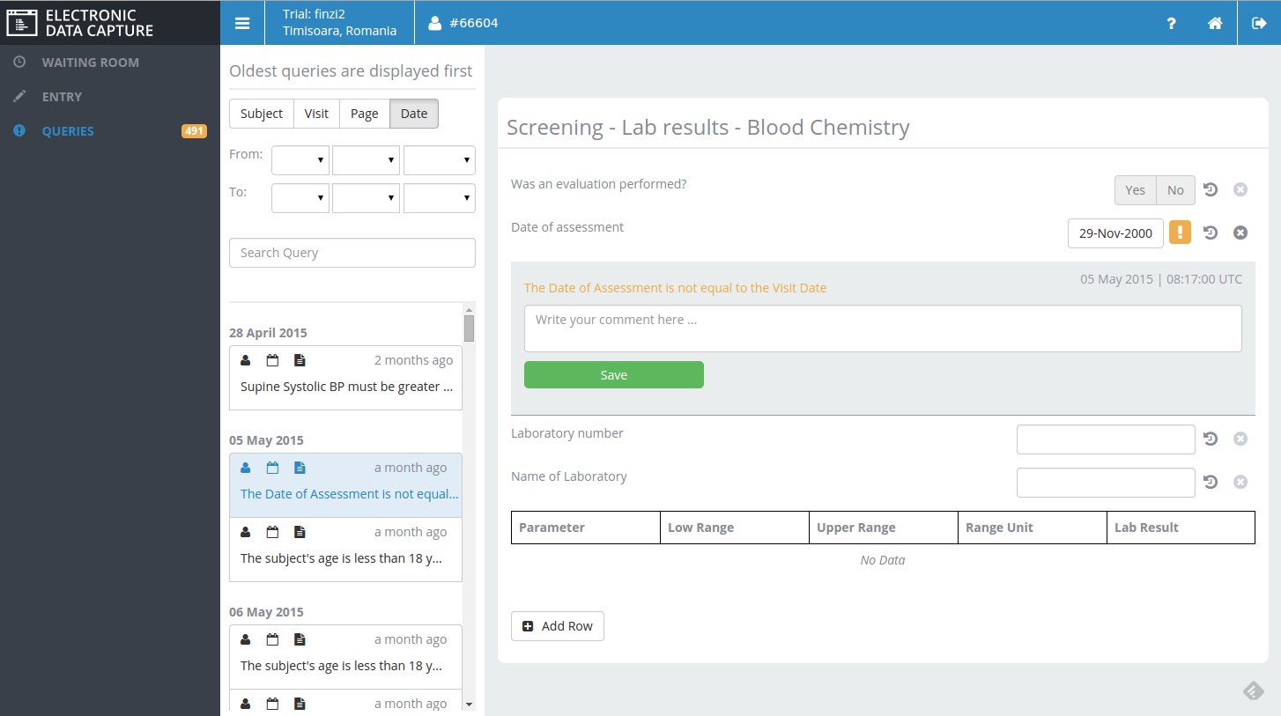Show history for Name of Laboratory field

tap(1211, 482)
